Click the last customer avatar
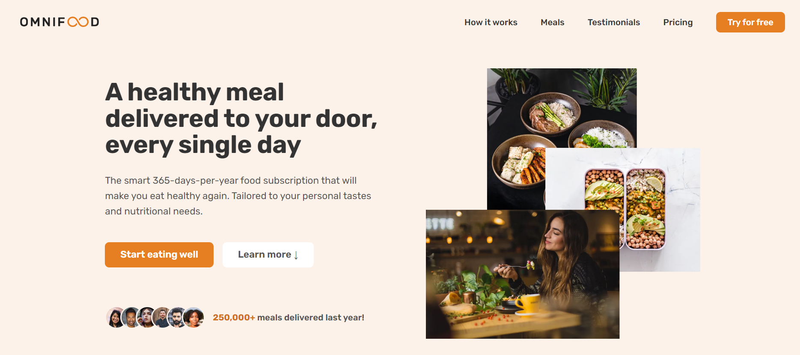This screenshot has width=800, height=355. click(193, 317)
